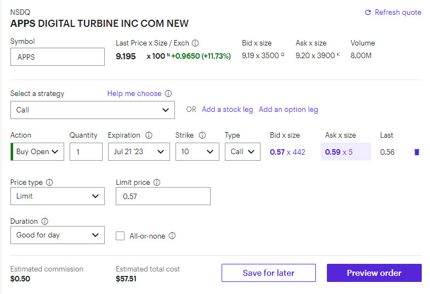
Task: Open the Select a strategy dropdown
Action: coord(92,110)
